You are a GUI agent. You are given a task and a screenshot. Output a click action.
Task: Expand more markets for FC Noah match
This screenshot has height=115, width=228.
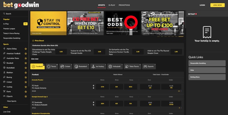click(179, 91)
